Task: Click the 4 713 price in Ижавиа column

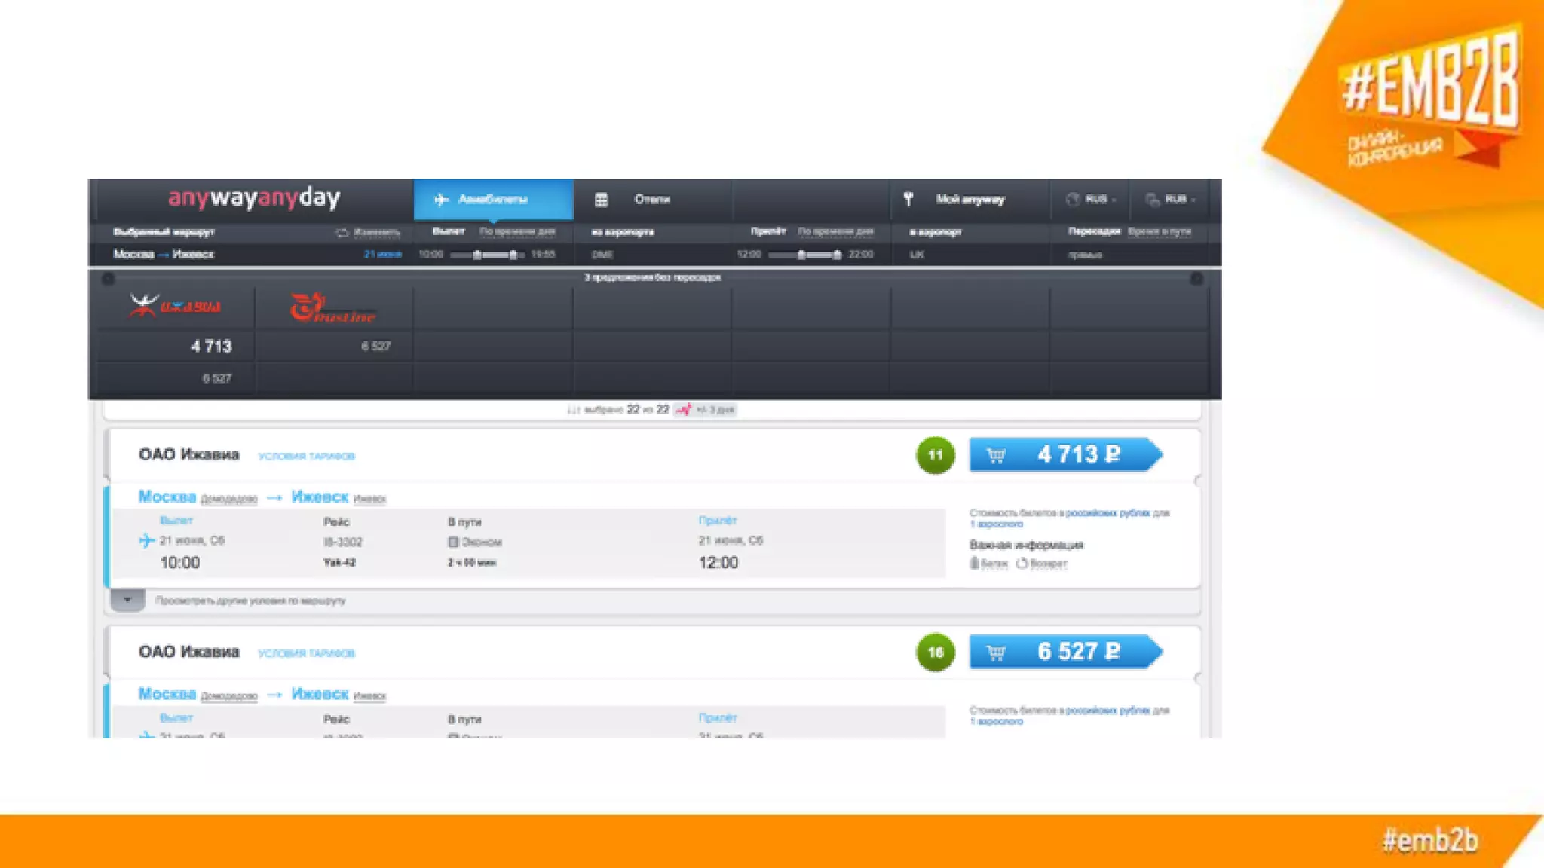Action: [211, 347]
